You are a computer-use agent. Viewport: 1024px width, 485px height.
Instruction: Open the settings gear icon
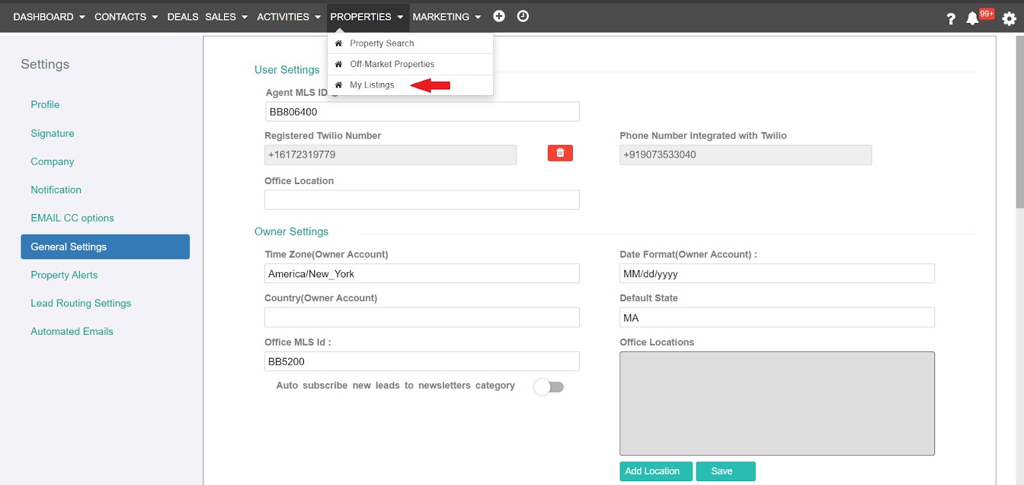tap(1009, 19)
